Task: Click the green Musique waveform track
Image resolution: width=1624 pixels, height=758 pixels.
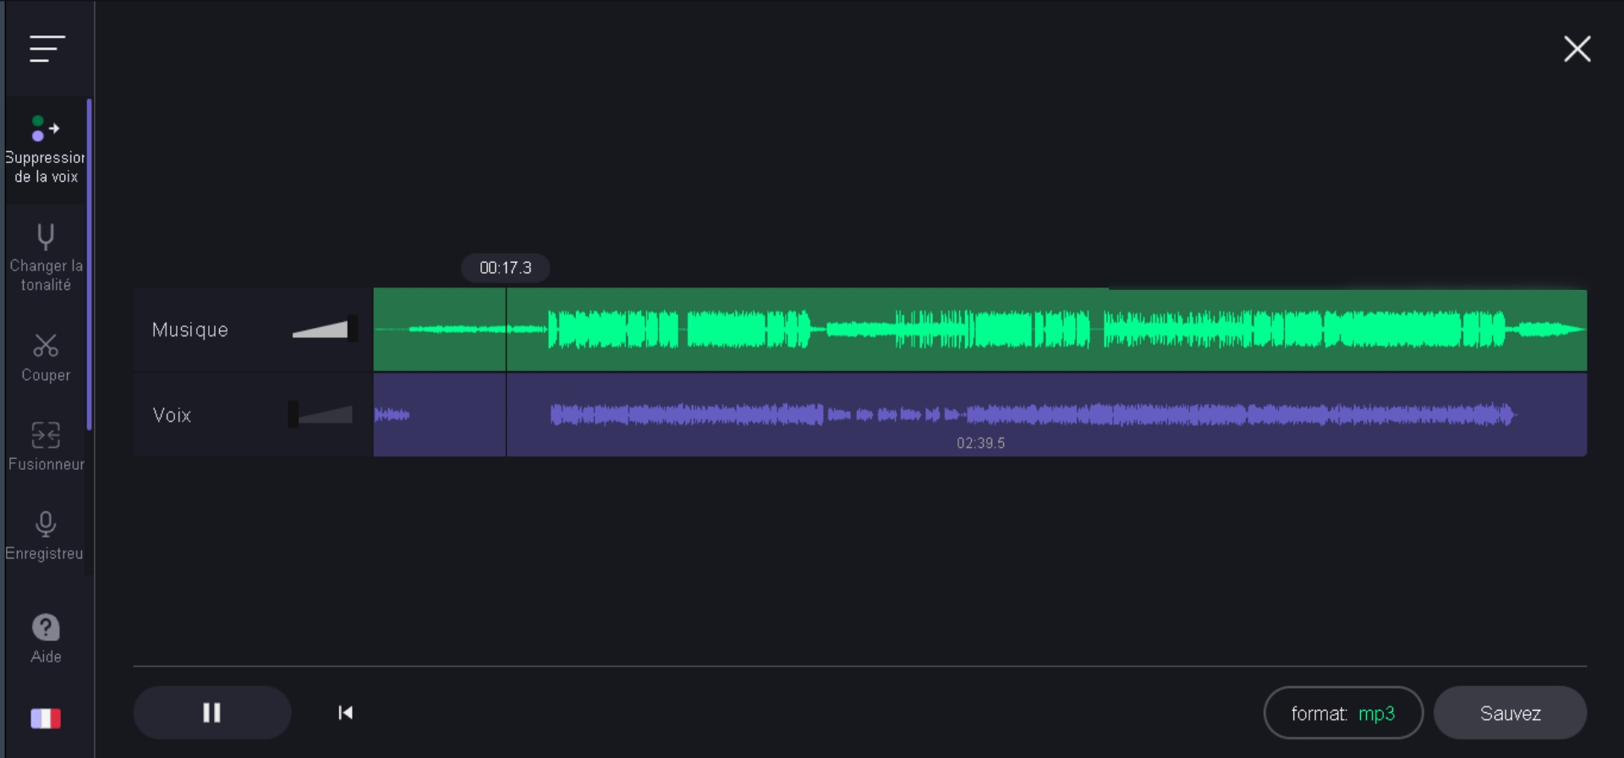Action: click(979, 330)
